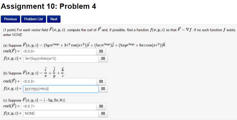Place cursor in the ln(x)+ln(y)+ln(z) field
Screen dimensions: 237x120
[61, 89]
